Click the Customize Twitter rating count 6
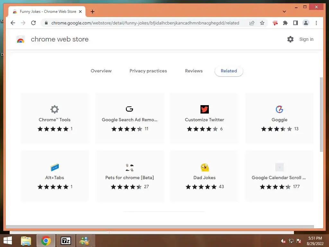The width and height of the screenshot is (329, 247). pyautogui.click(x=221, y=129)
